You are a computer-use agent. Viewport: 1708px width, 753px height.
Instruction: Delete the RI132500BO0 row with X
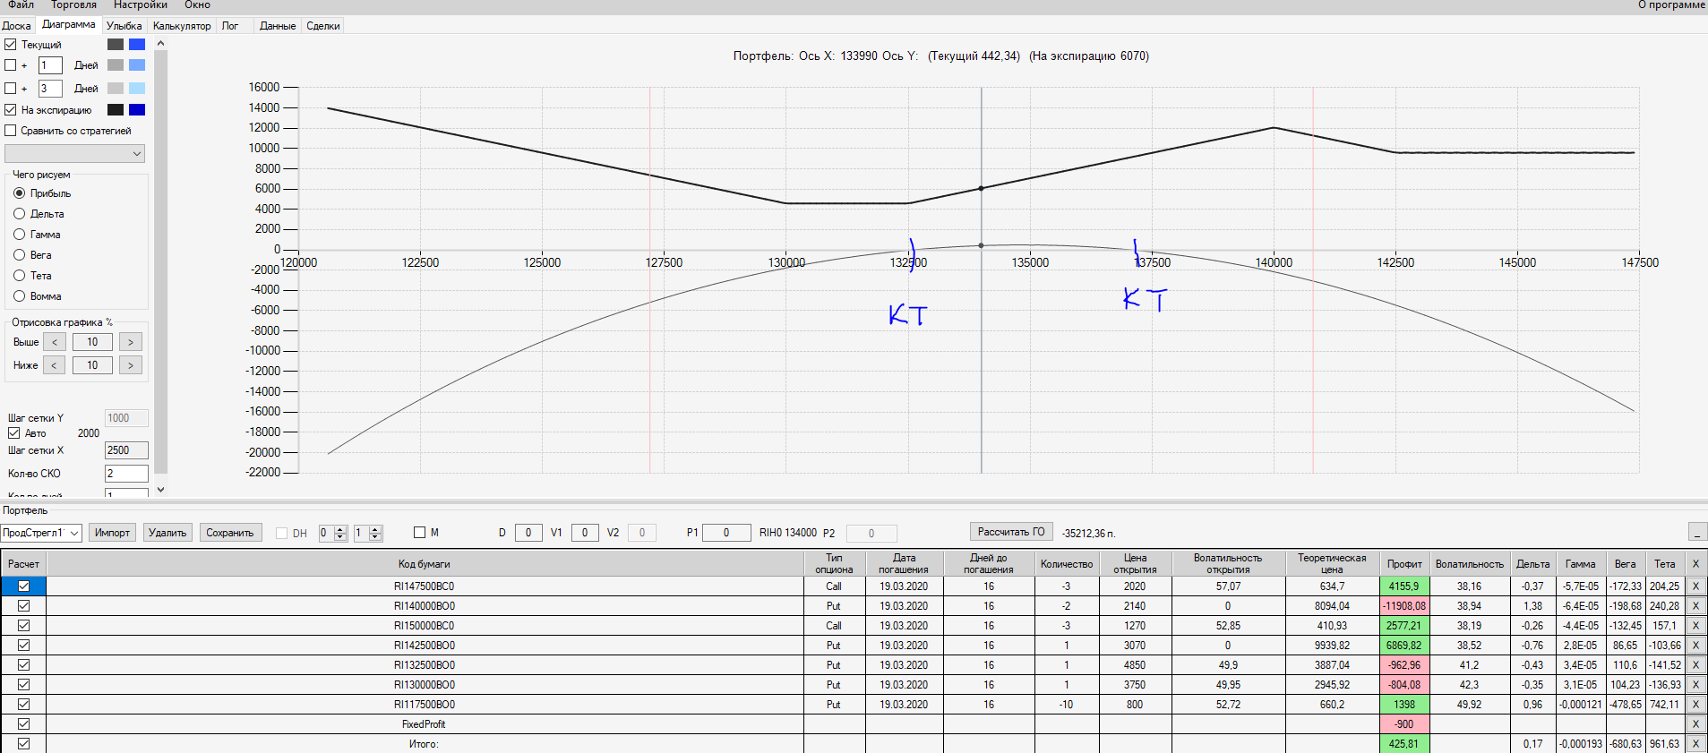(x=1695, y=665)
